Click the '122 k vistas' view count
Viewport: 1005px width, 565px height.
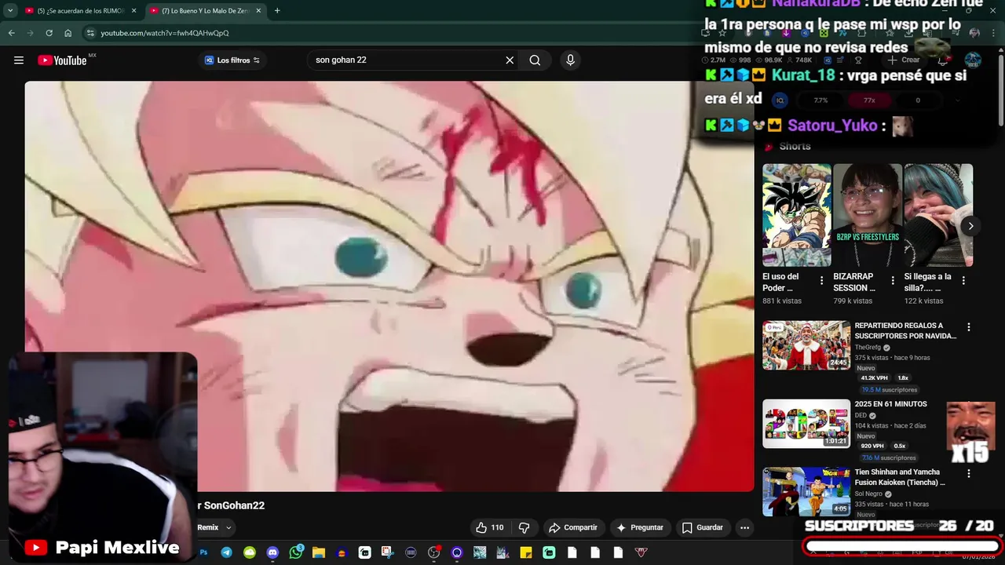(923, 301)
